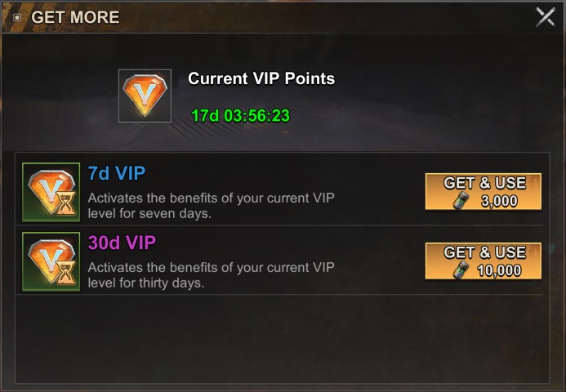Get and use 7d VIP for 3,000

(484, 191)
